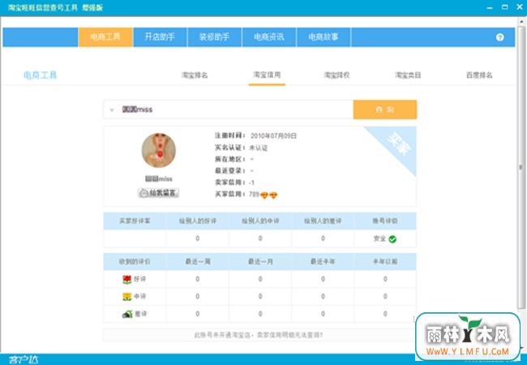Viewport: 527px width, 365px height.
Task: Open the 淘宝降权 sub-tab
Action: [336, 75]
